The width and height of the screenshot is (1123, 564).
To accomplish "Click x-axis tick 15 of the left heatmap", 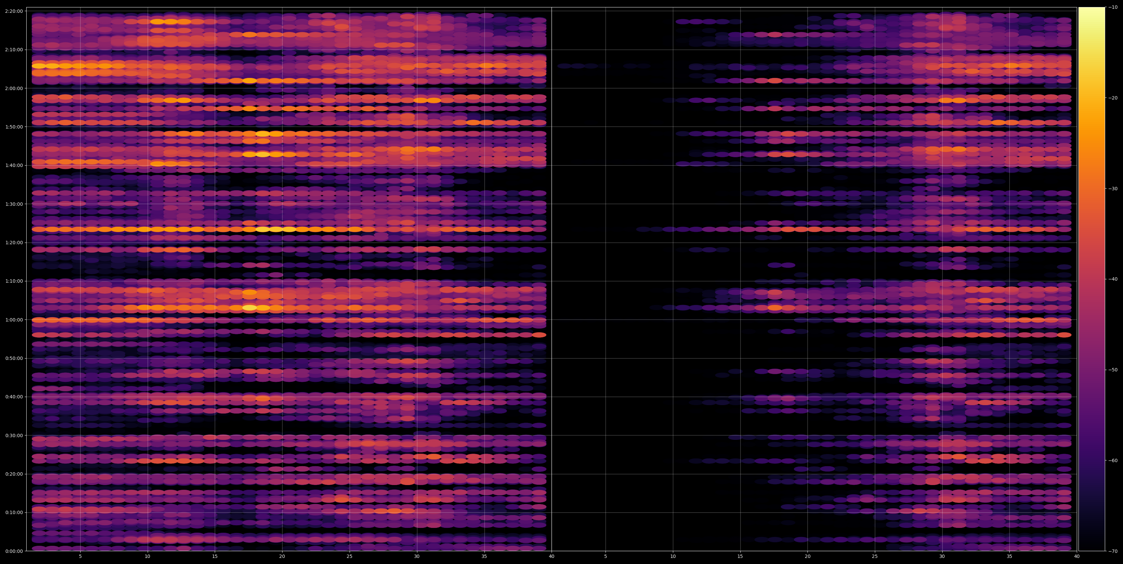I will (x=215, y=557).
